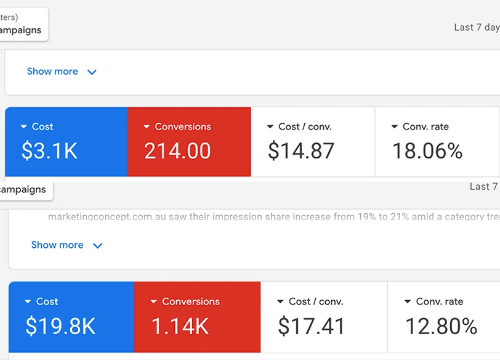This screenshot has height=360, width=500.
Task: Open the lower Last 7 date range
Action: click(484, 186)
